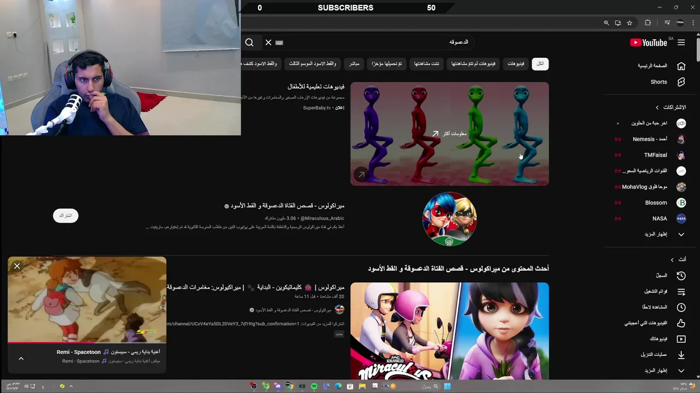Expand the أنت section chevron

(x=672, y=260)
